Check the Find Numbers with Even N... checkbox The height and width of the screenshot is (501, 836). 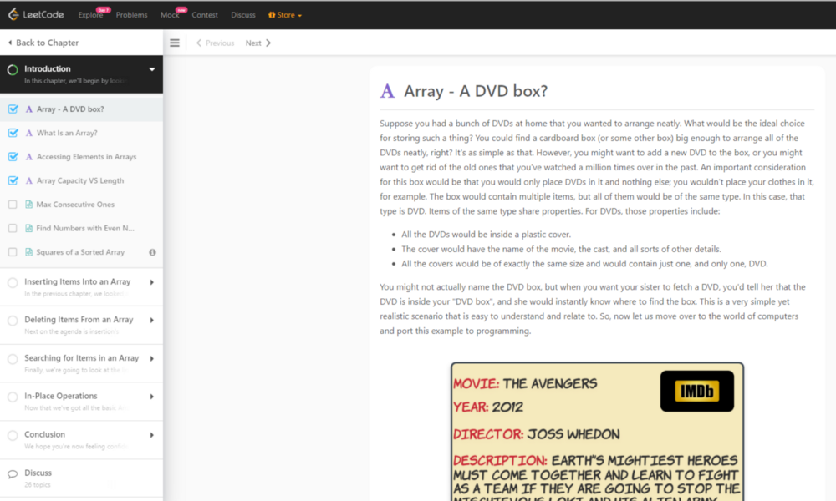pos(13,229)
